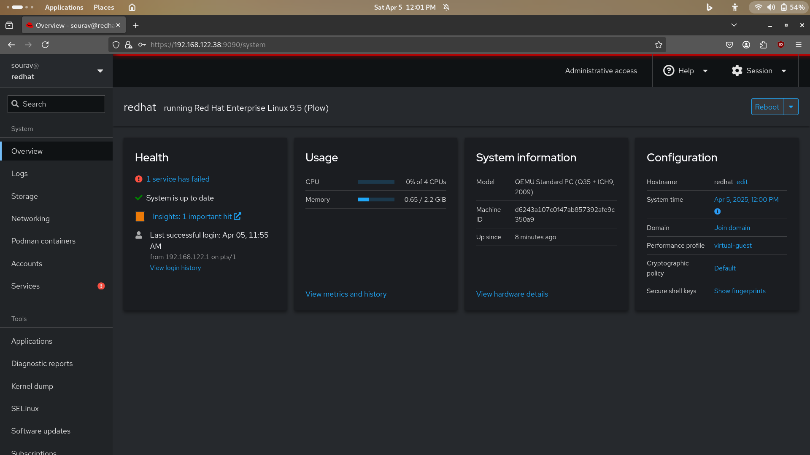Open Podman containers page
Screen dimensions: 810x455
pyautogui.click(x=57, y=241)
